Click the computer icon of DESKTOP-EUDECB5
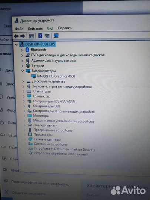Viewport: 150px width, 200px height. click(22, 44)
